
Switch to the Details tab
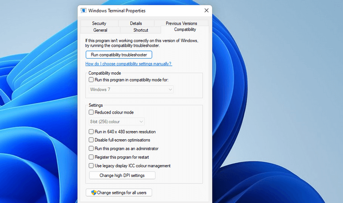point(136,23)
